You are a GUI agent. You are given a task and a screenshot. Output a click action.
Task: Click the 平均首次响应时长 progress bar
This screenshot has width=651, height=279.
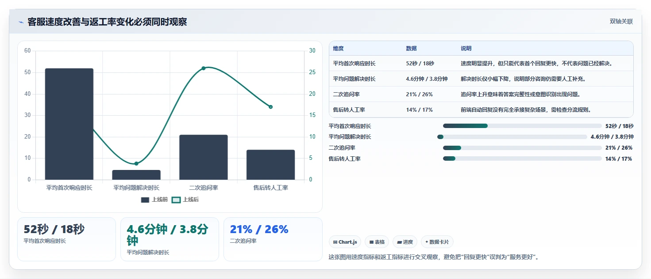point(522,126)
